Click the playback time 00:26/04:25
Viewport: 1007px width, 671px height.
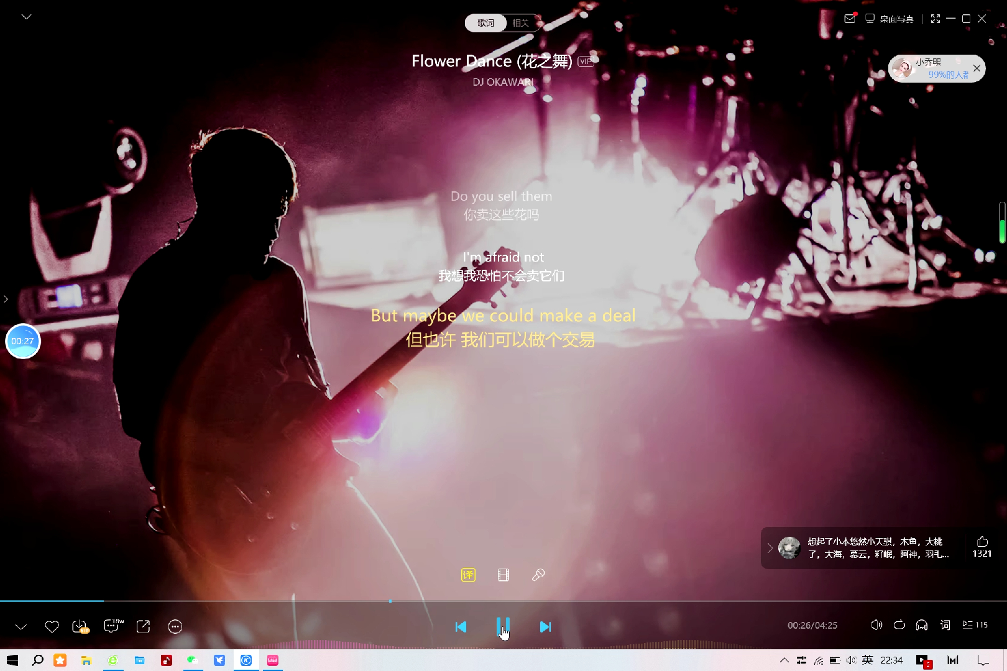[x=812, y=626]
